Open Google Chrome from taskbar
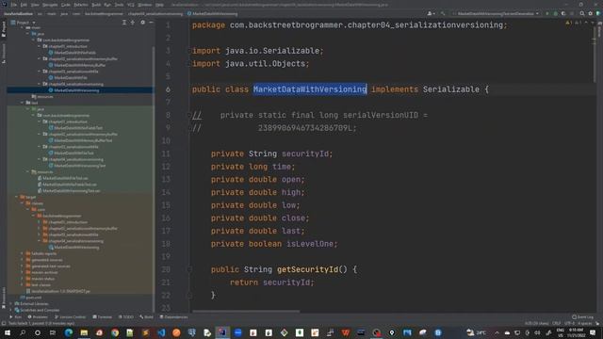The width and height of the screenshot is (603, 339). pos(115,332)
